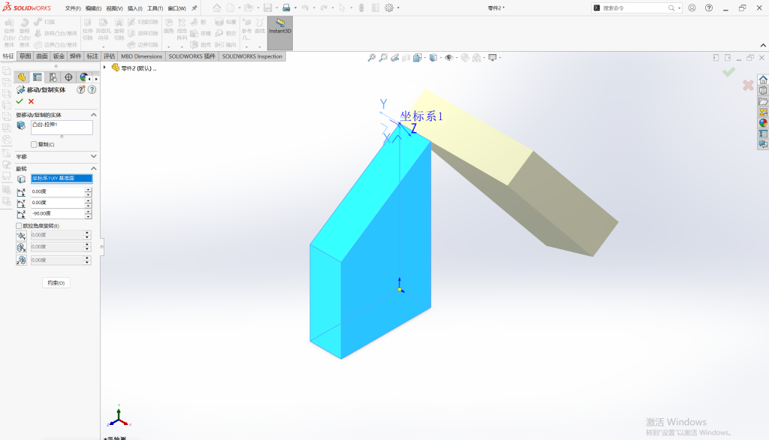Open Custom Properties icon in task pane

[763, 134]
